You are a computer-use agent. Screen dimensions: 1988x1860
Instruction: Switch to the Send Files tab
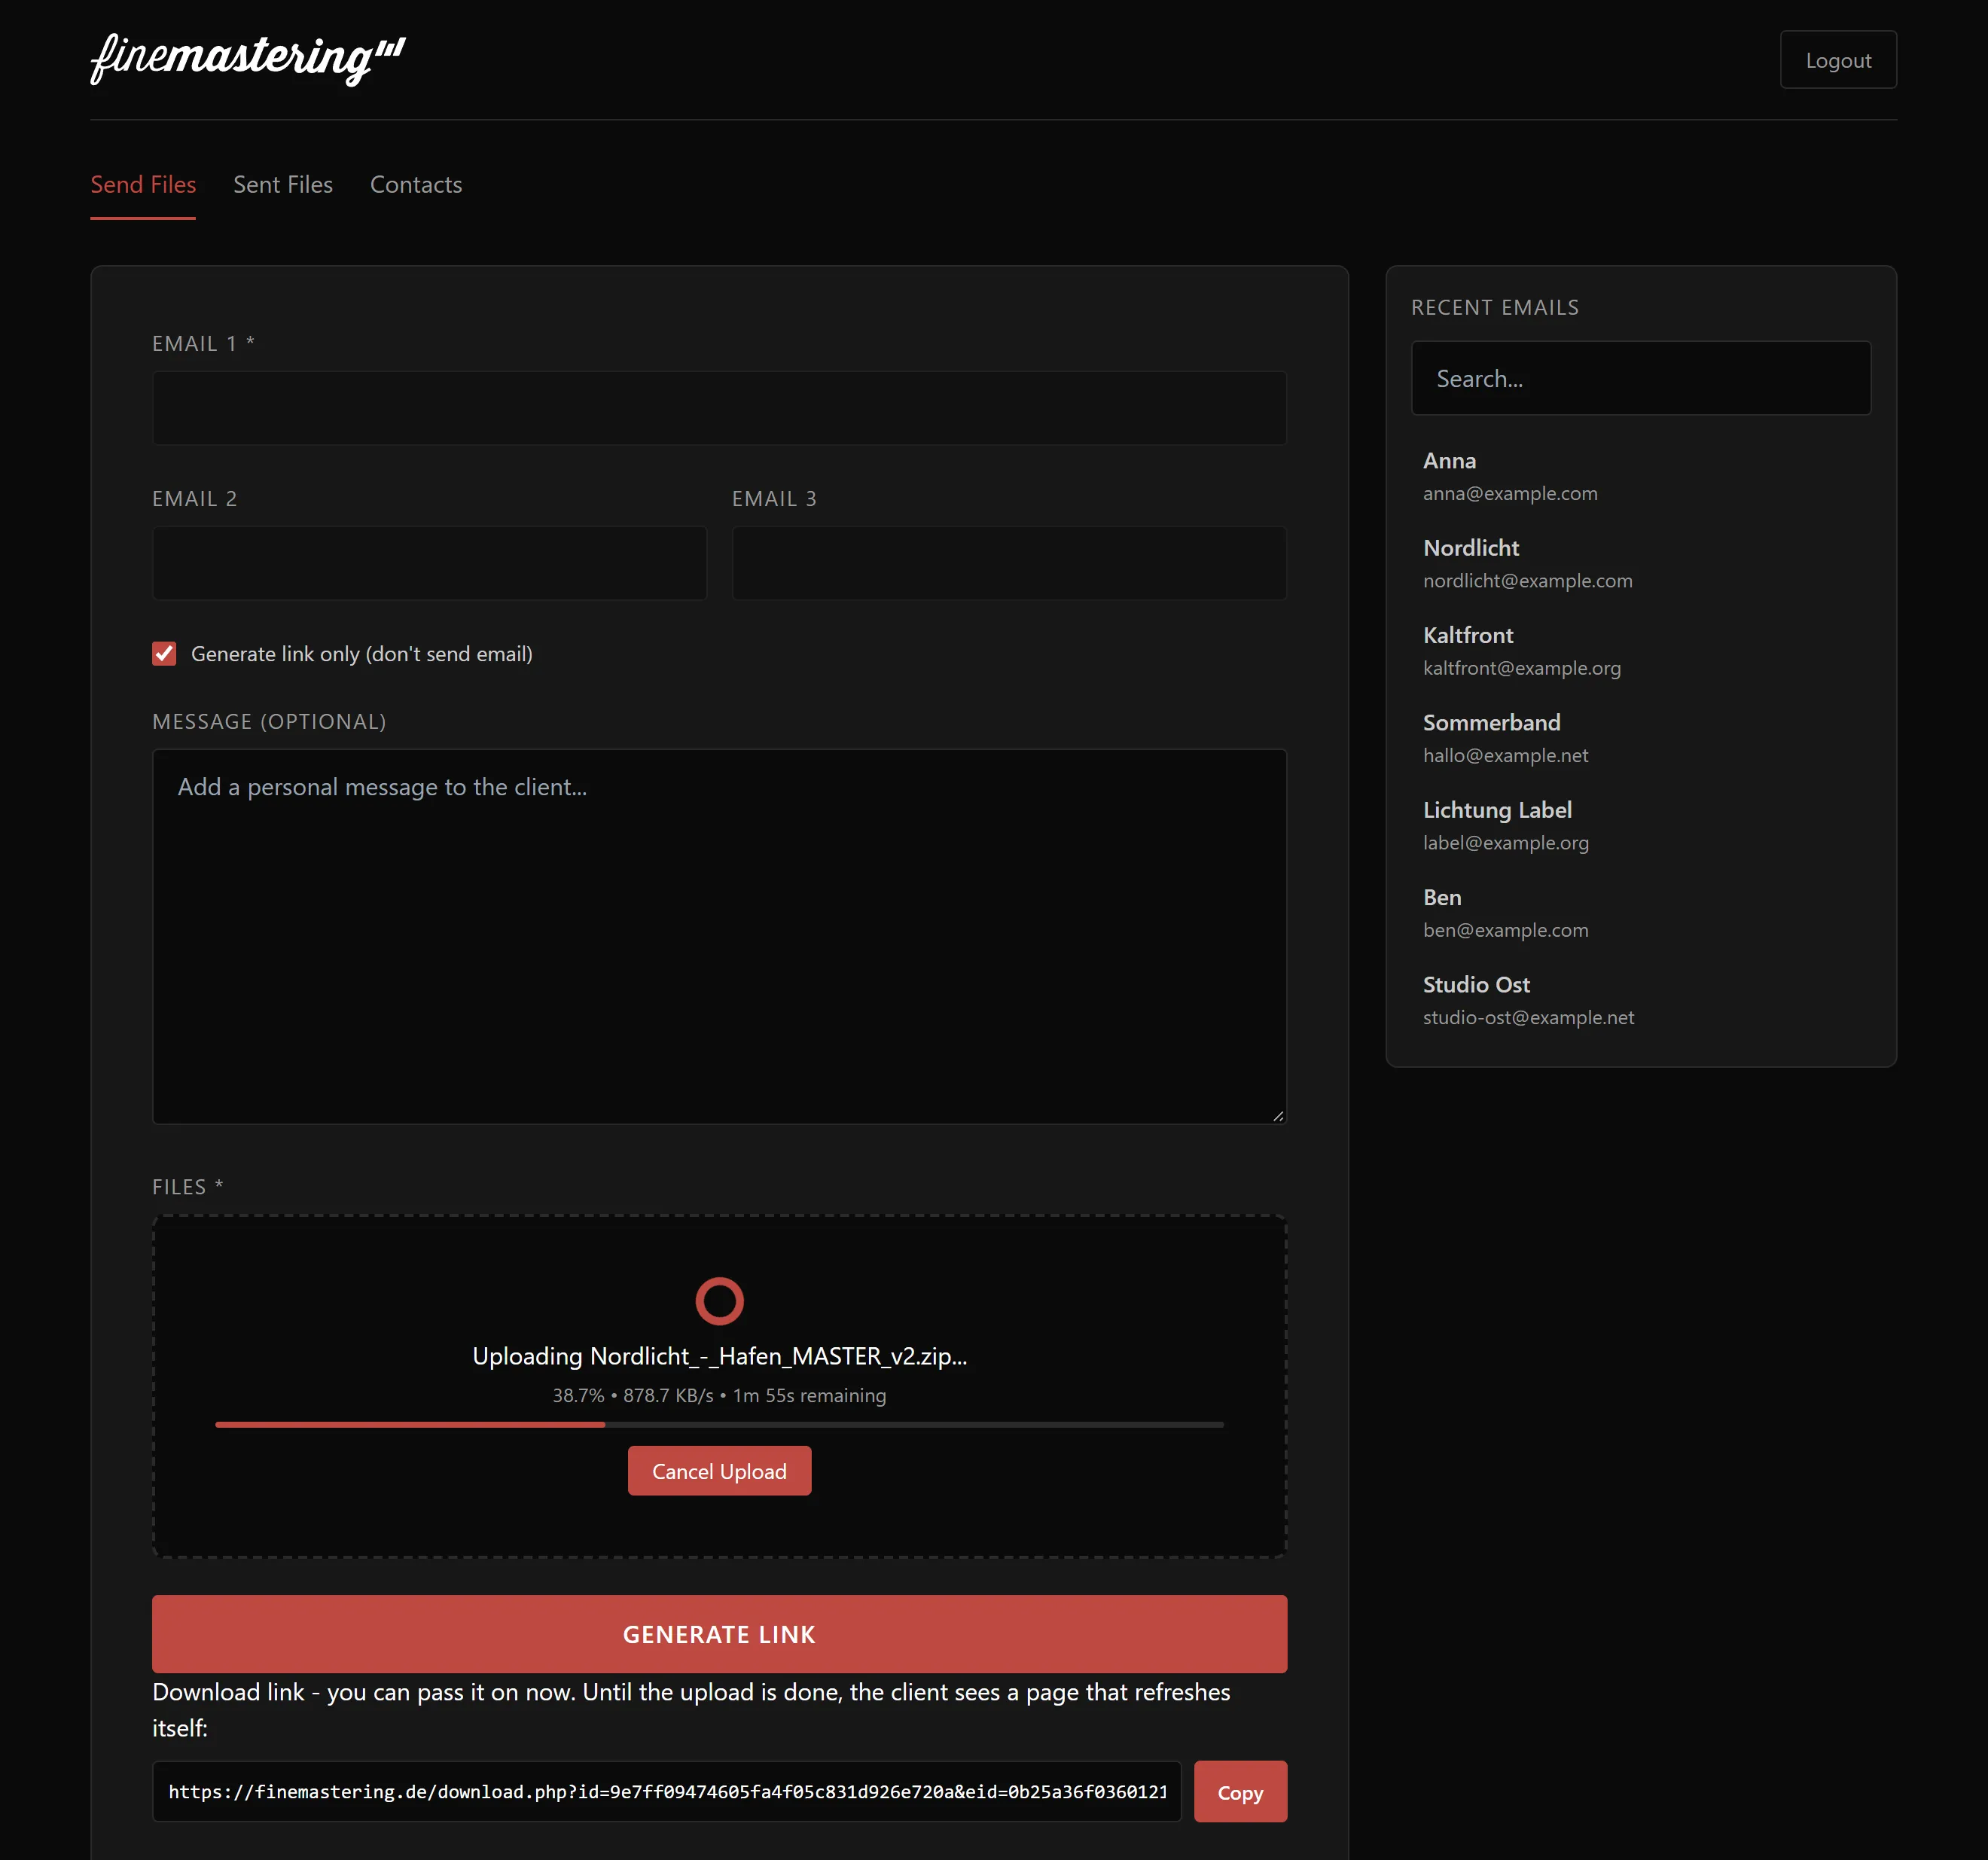tap(143, 185)
